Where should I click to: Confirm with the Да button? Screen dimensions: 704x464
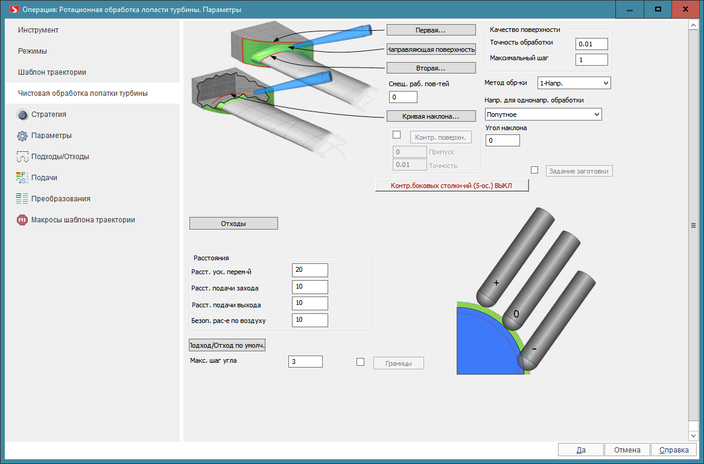point(580,450)
